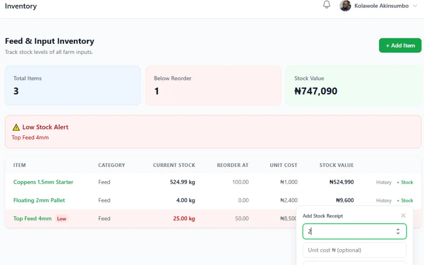
Task: Click the Add Stock Receipt heading
Action: tap(322, 216)
